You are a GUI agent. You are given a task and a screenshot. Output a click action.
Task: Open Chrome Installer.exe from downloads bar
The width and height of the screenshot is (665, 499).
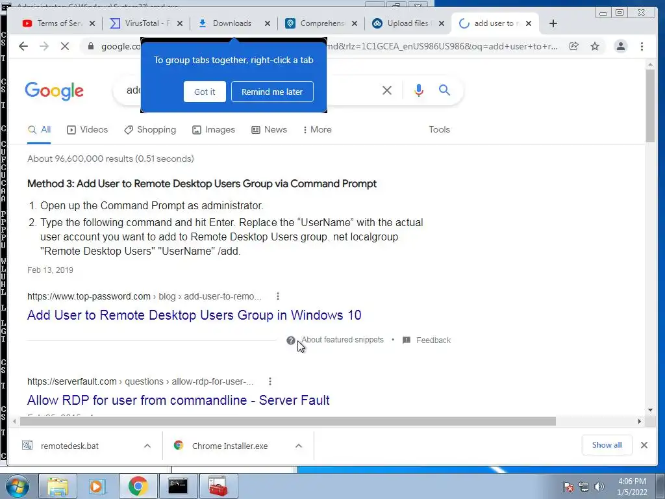229,446
